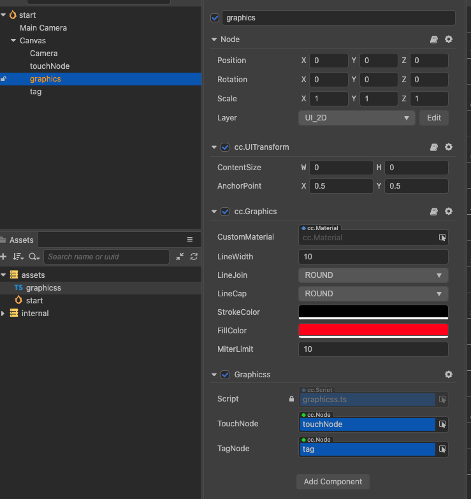Screen dimensions: 471x499
Task: Open the red FillColor swatch
Action: tap(373, 330)
